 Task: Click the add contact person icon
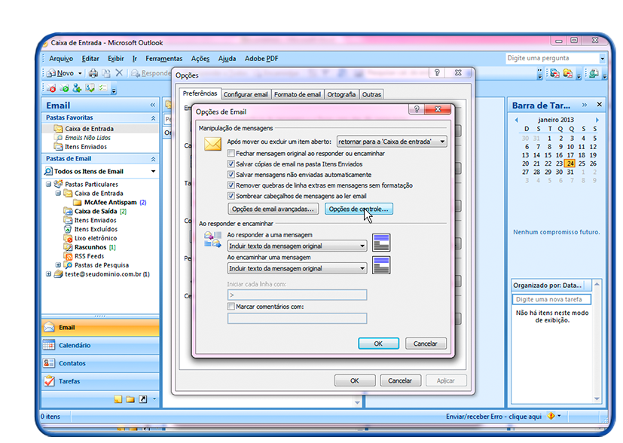pyautogui.click(x=77, y=88)
